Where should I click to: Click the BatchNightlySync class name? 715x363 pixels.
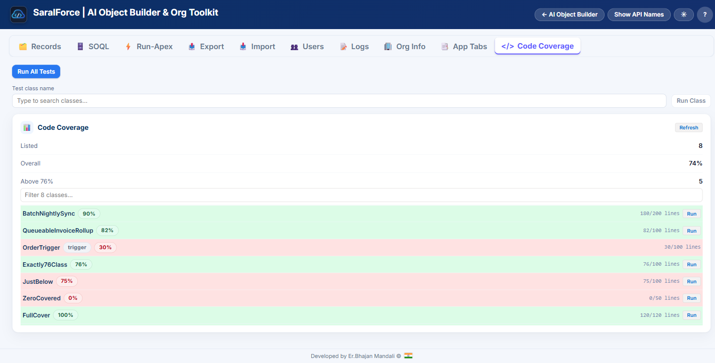(49, 214)
